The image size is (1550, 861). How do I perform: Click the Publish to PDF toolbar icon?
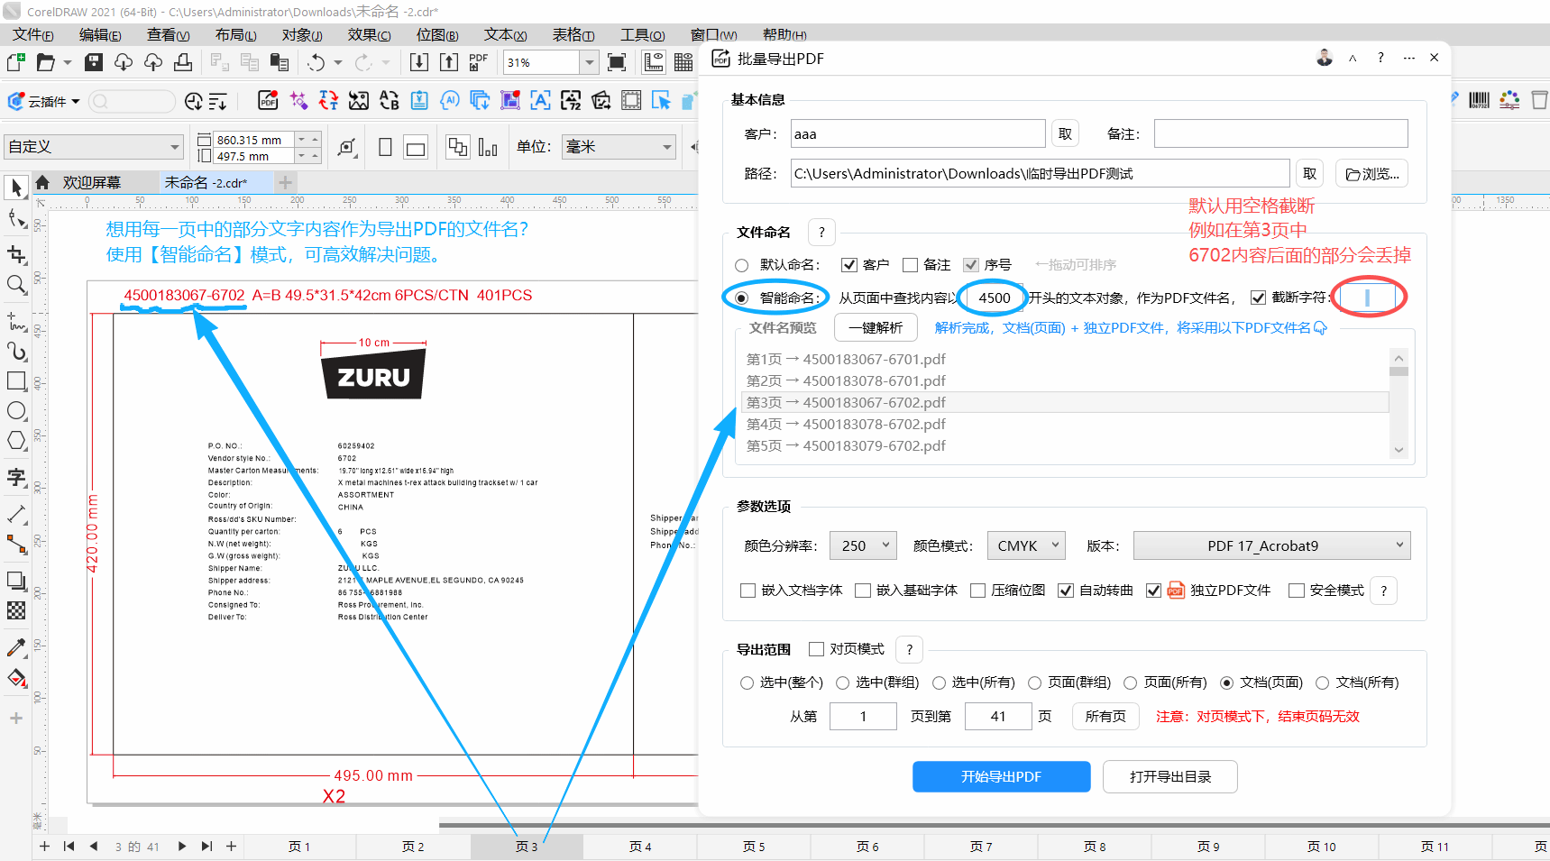478,62
